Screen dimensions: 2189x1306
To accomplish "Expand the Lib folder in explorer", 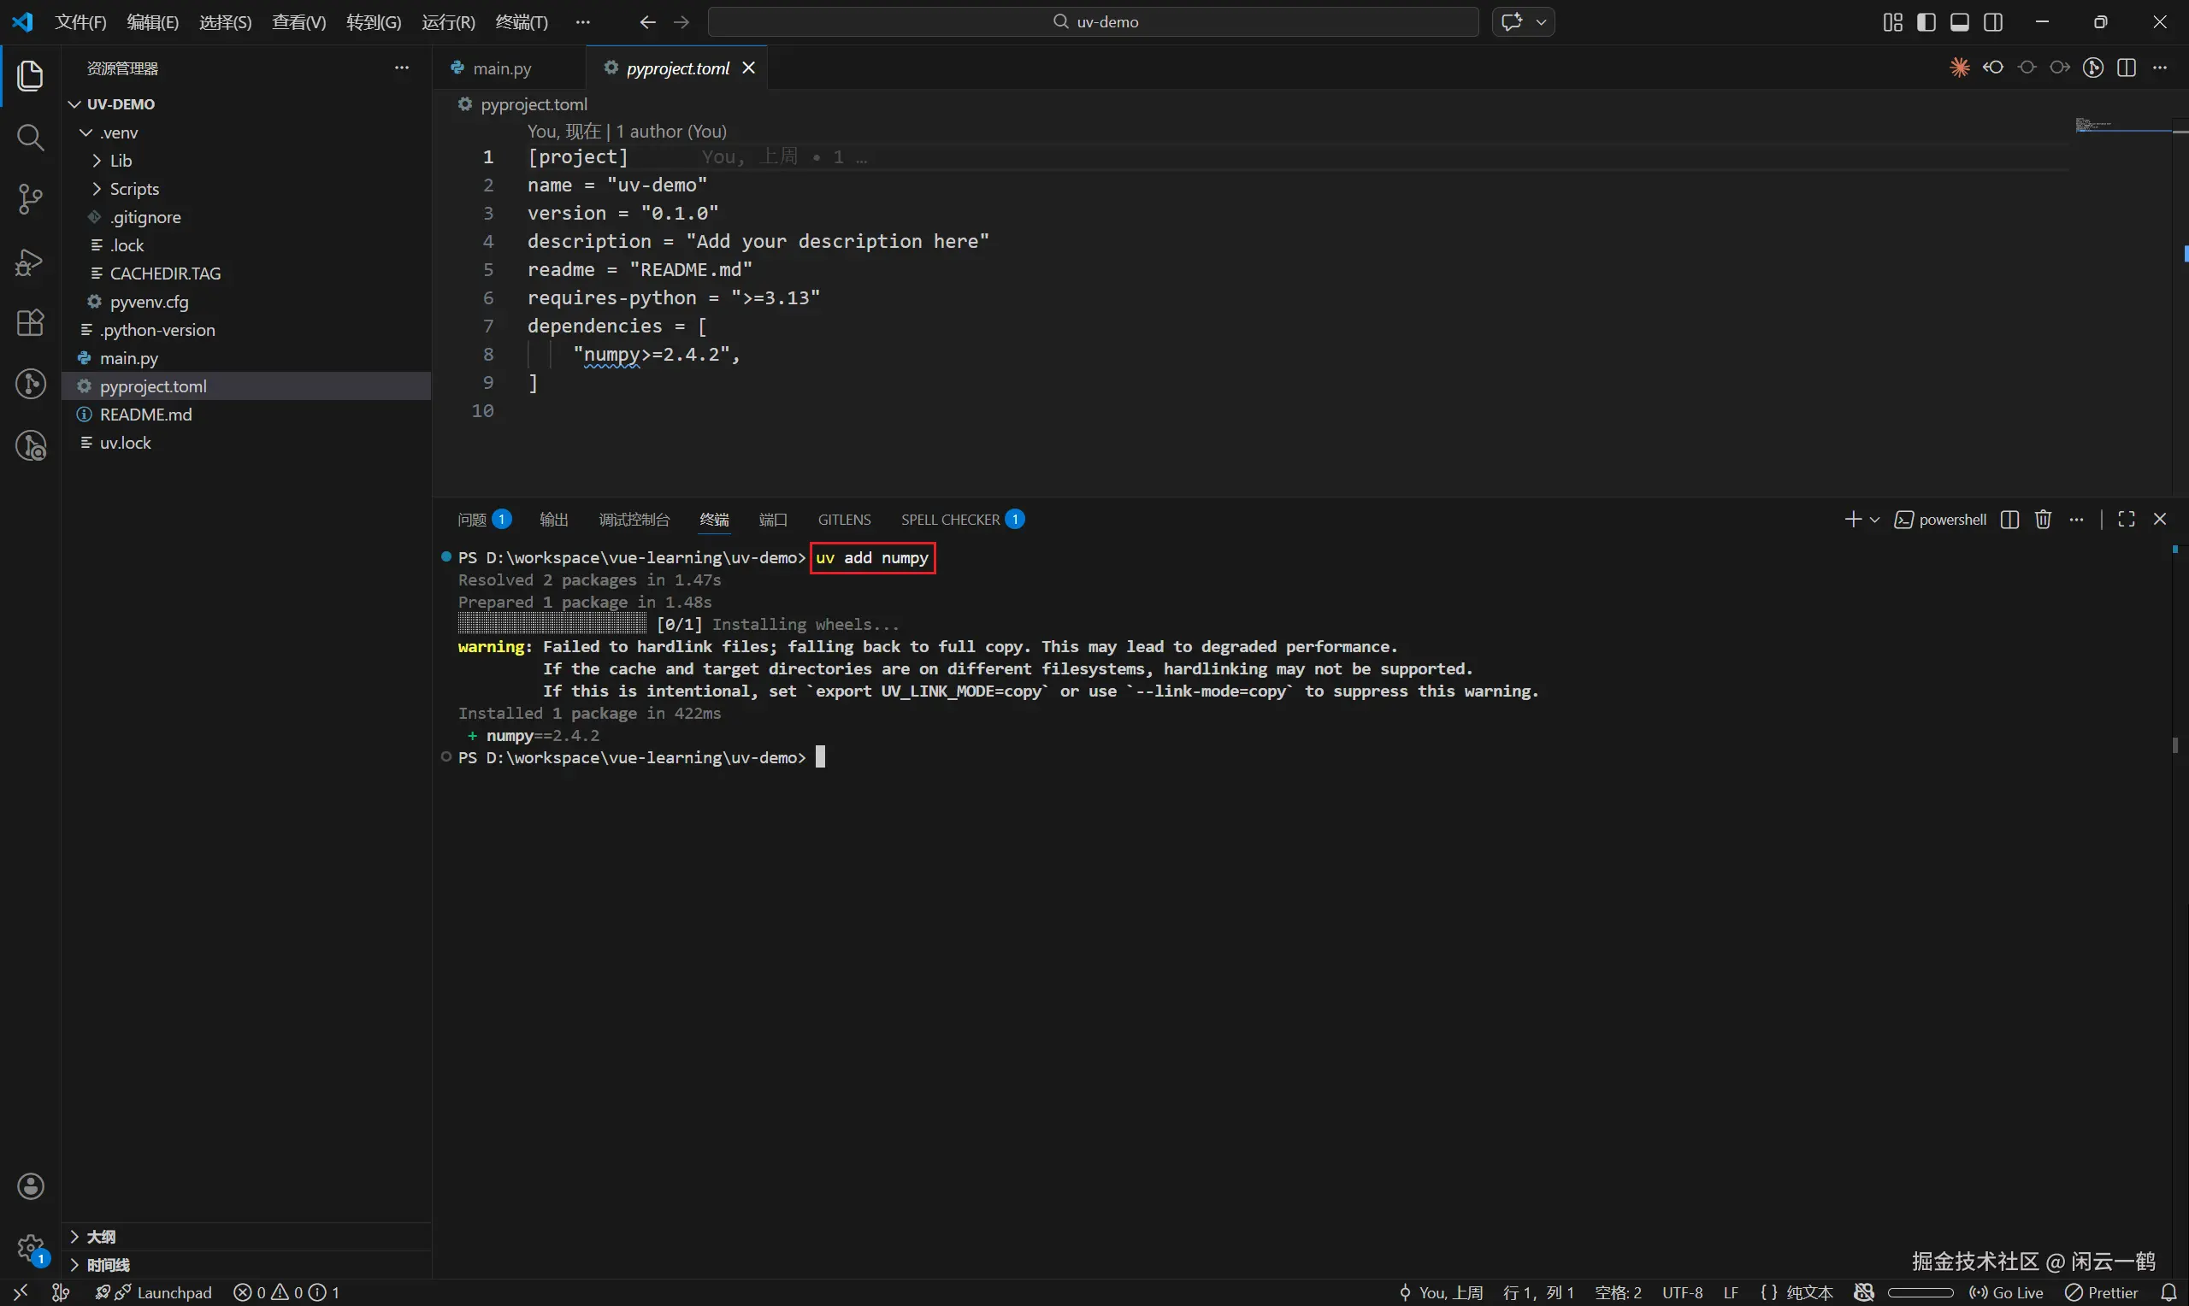I will [x=121, y=161].
